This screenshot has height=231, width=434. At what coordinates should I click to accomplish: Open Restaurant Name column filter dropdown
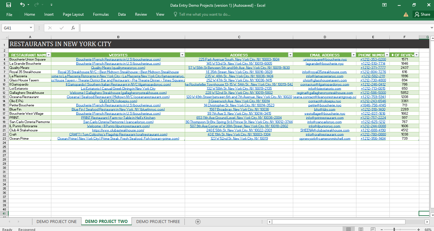point(48,55)
